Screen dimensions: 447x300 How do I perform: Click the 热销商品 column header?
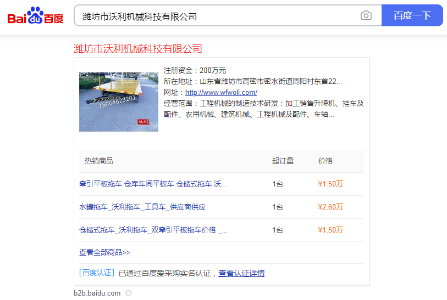click(x=99, y=161)
